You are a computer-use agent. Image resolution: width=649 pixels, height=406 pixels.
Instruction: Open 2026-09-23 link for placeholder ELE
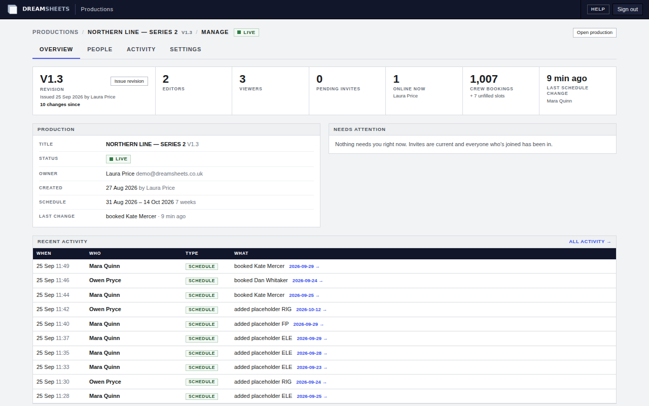click(312, 367)
